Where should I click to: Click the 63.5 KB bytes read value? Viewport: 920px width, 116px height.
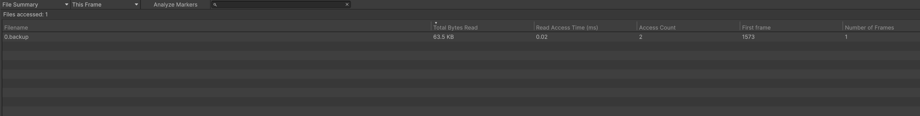click(x=444, y=37)
